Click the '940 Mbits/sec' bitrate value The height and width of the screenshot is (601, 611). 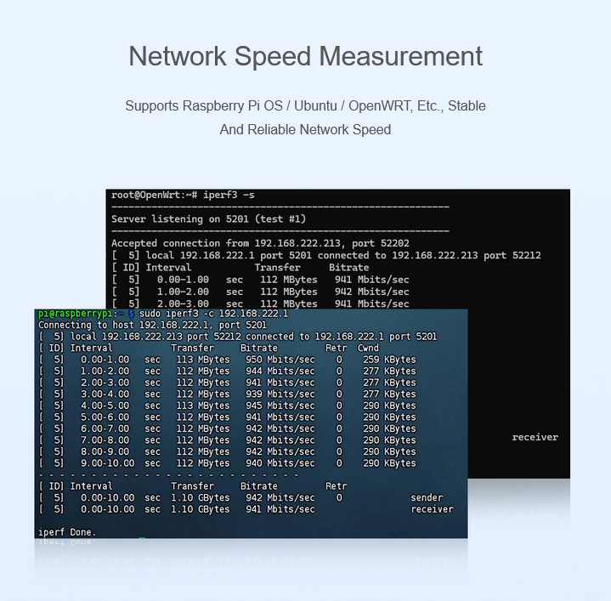click(280, 463)
